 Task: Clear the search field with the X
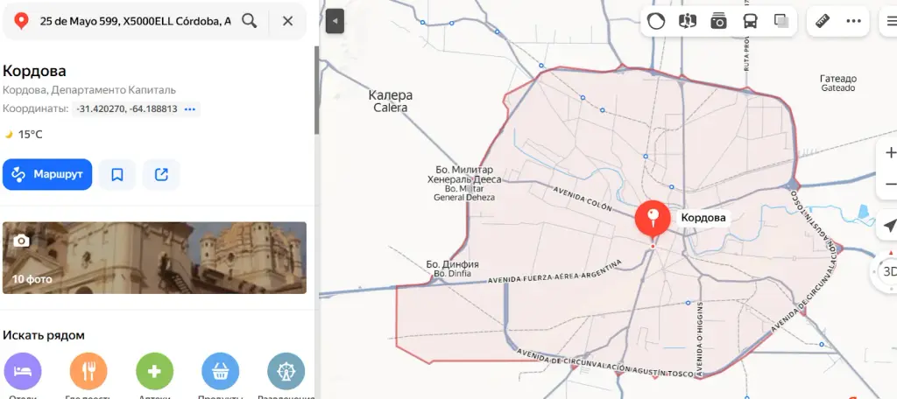click(287, 21)
